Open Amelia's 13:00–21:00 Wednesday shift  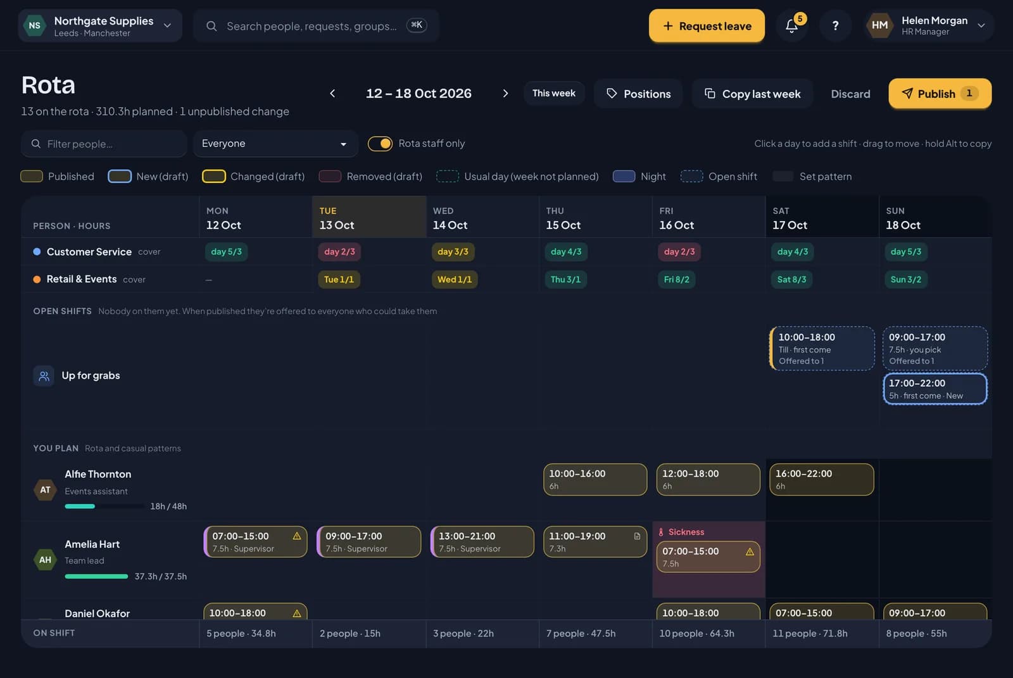tap(482, 542)
